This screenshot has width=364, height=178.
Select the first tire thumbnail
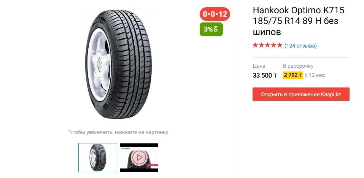[98, 157]
